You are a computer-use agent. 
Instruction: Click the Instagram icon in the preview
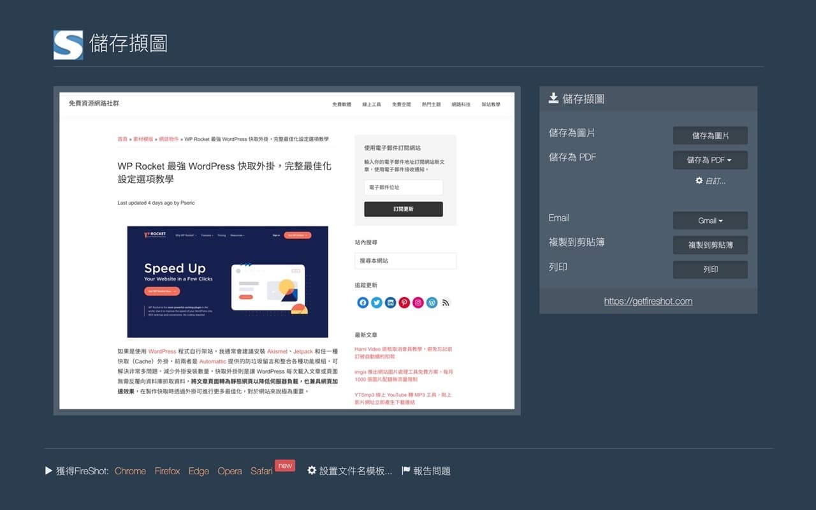click(x=418, y=302)
